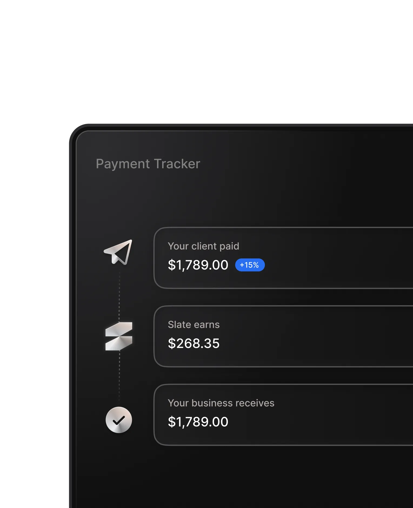
Task: Click the $1,789.00 client payment amount
Action: [198, 265]
